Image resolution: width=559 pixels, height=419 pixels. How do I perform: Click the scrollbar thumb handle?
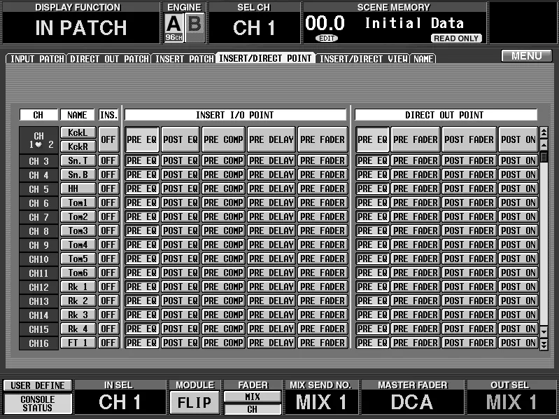pos(544,157)
